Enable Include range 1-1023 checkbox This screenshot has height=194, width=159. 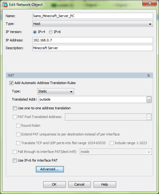click(x=111, y=143)
